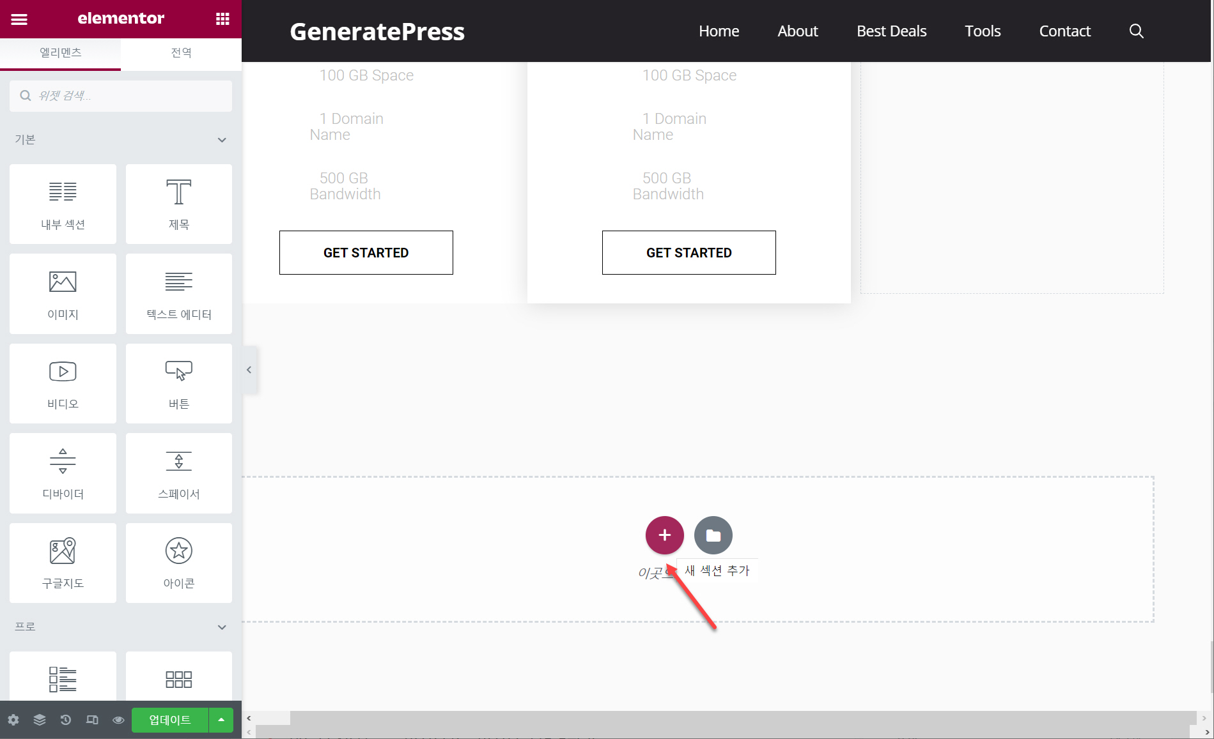
Task: Collapse the Elementor side panel
Action: 249,370
